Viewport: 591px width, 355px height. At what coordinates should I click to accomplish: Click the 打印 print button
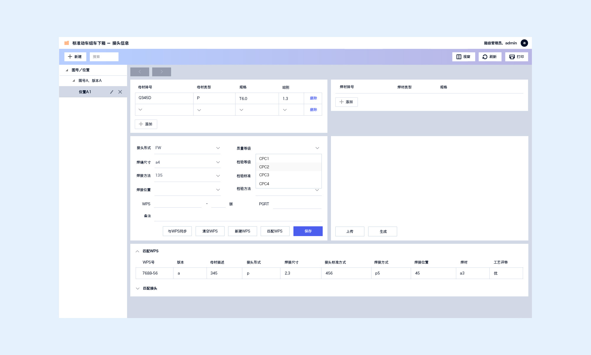517,57
